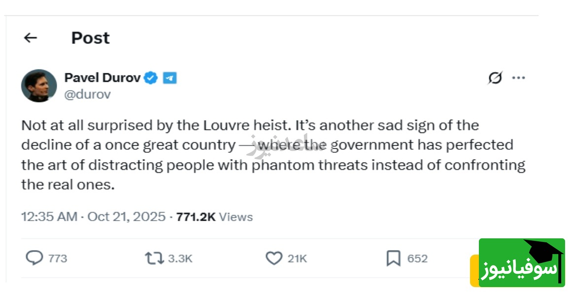
Task: Click the 3.3K reposts count
Action: coord(180,259)
